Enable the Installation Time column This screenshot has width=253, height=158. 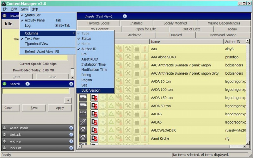coord(95,64)
